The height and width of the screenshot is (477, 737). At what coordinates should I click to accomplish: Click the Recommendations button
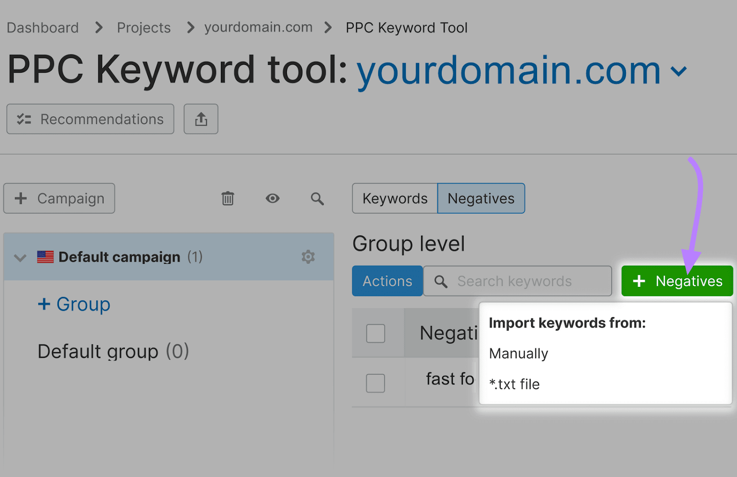coord(90,119)
